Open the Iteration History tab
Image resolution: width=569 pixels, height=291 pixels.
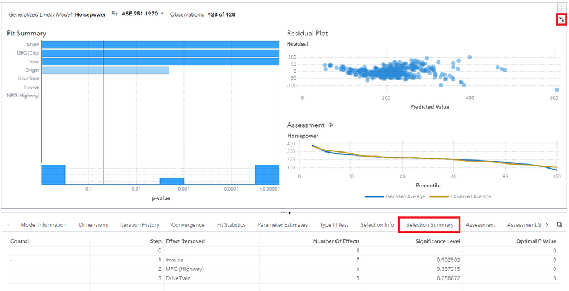click(140, 224)
